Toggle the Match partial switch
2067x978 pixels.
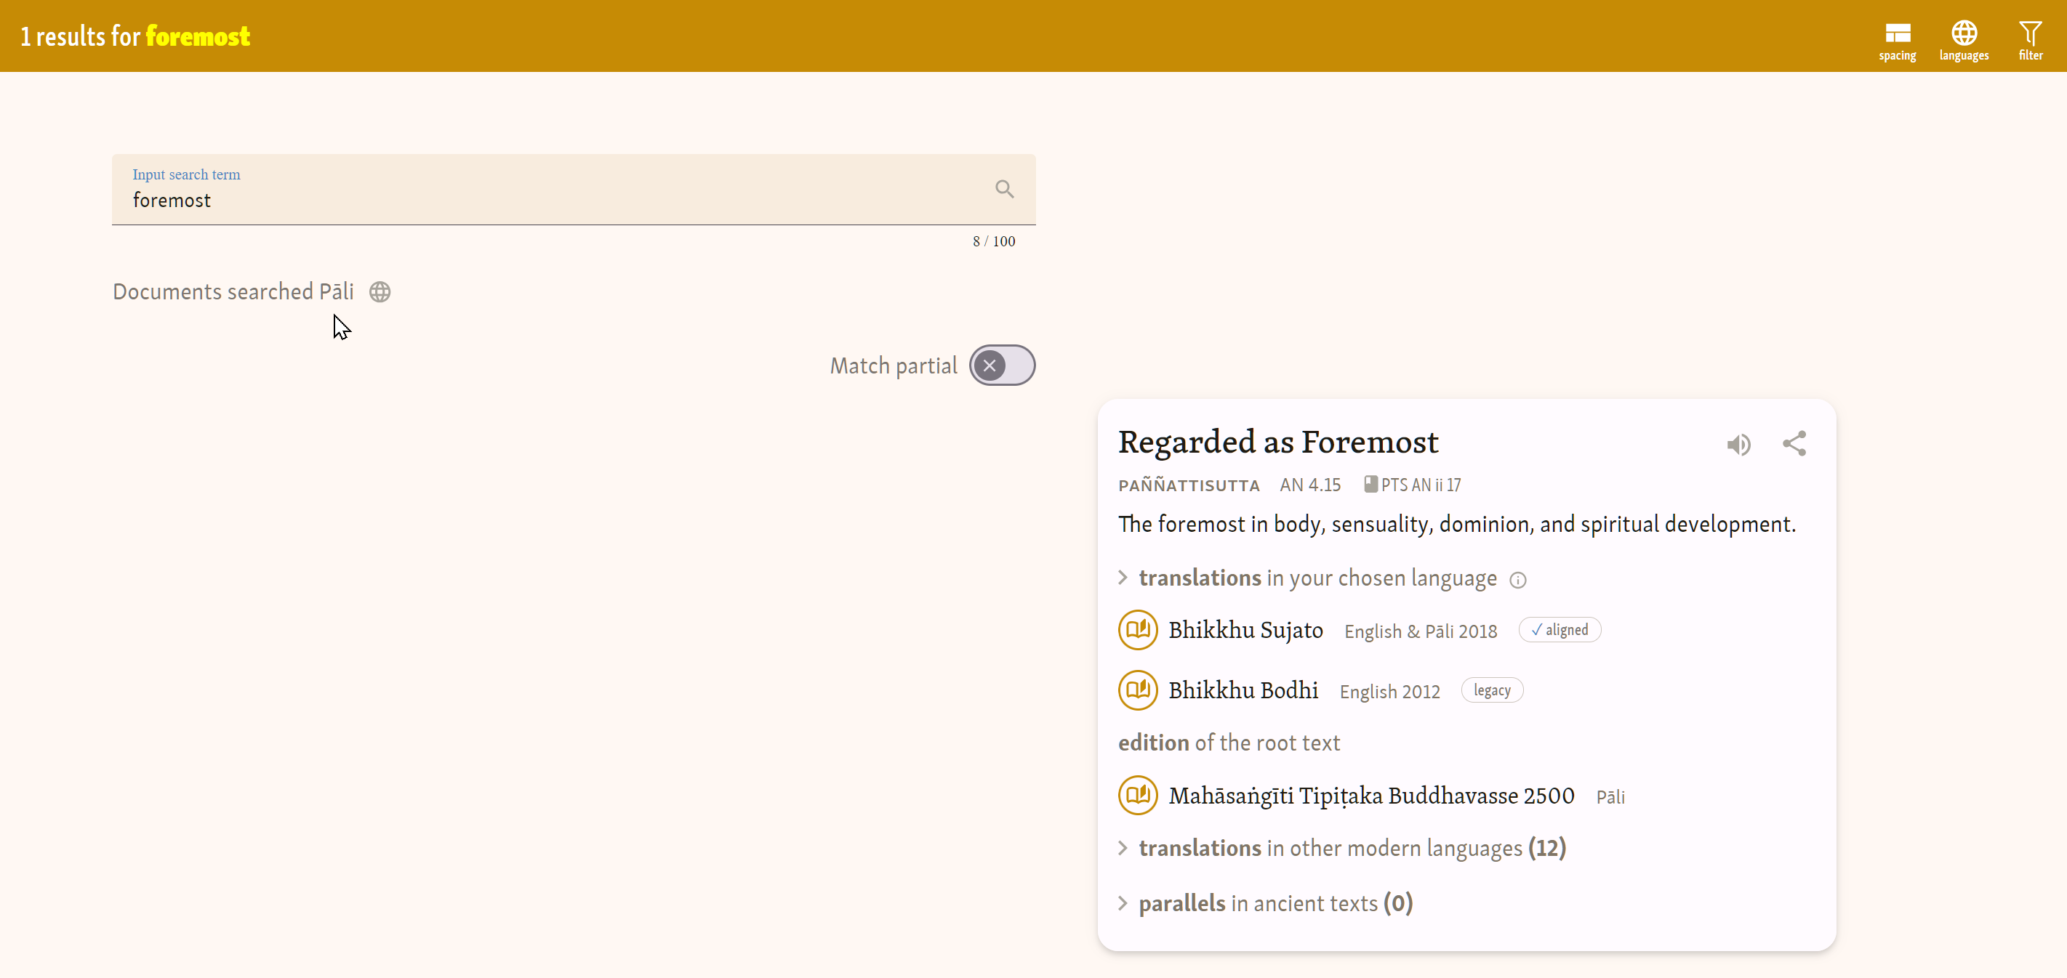tap(1001, 365)
